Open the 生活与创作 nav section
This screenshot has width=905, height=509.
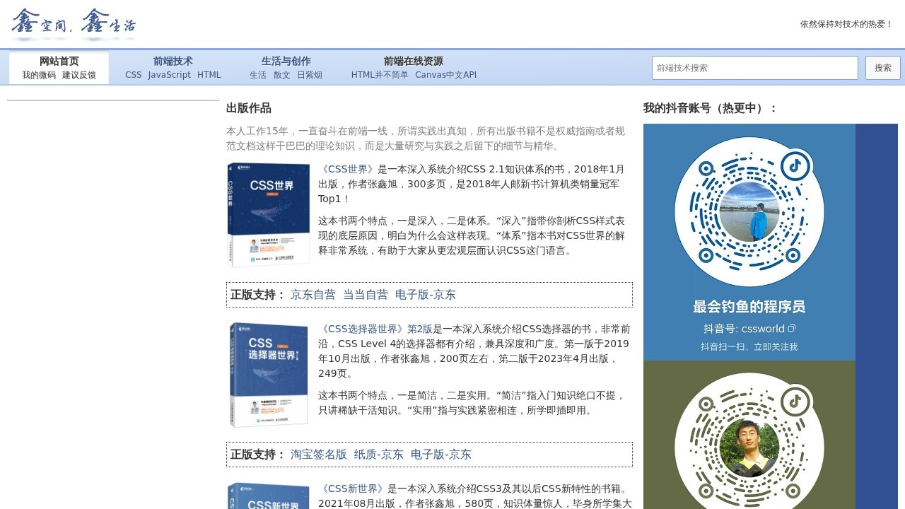coord(286,62)
